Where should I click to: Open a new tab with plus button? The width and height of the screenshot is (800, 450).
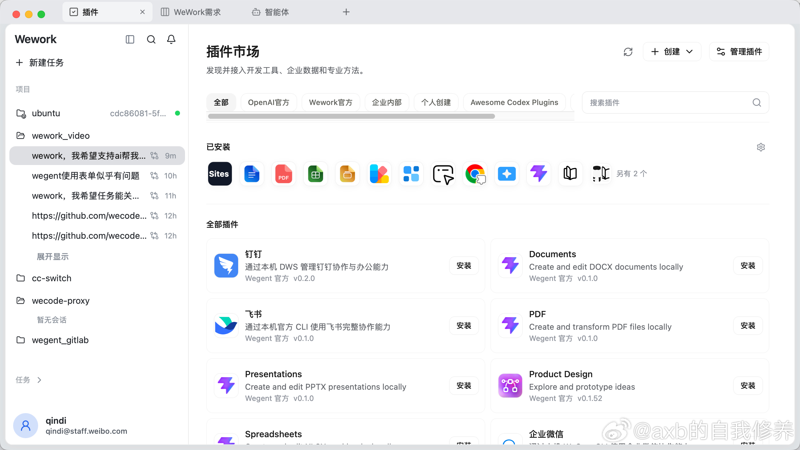click(x=346, y=12)
